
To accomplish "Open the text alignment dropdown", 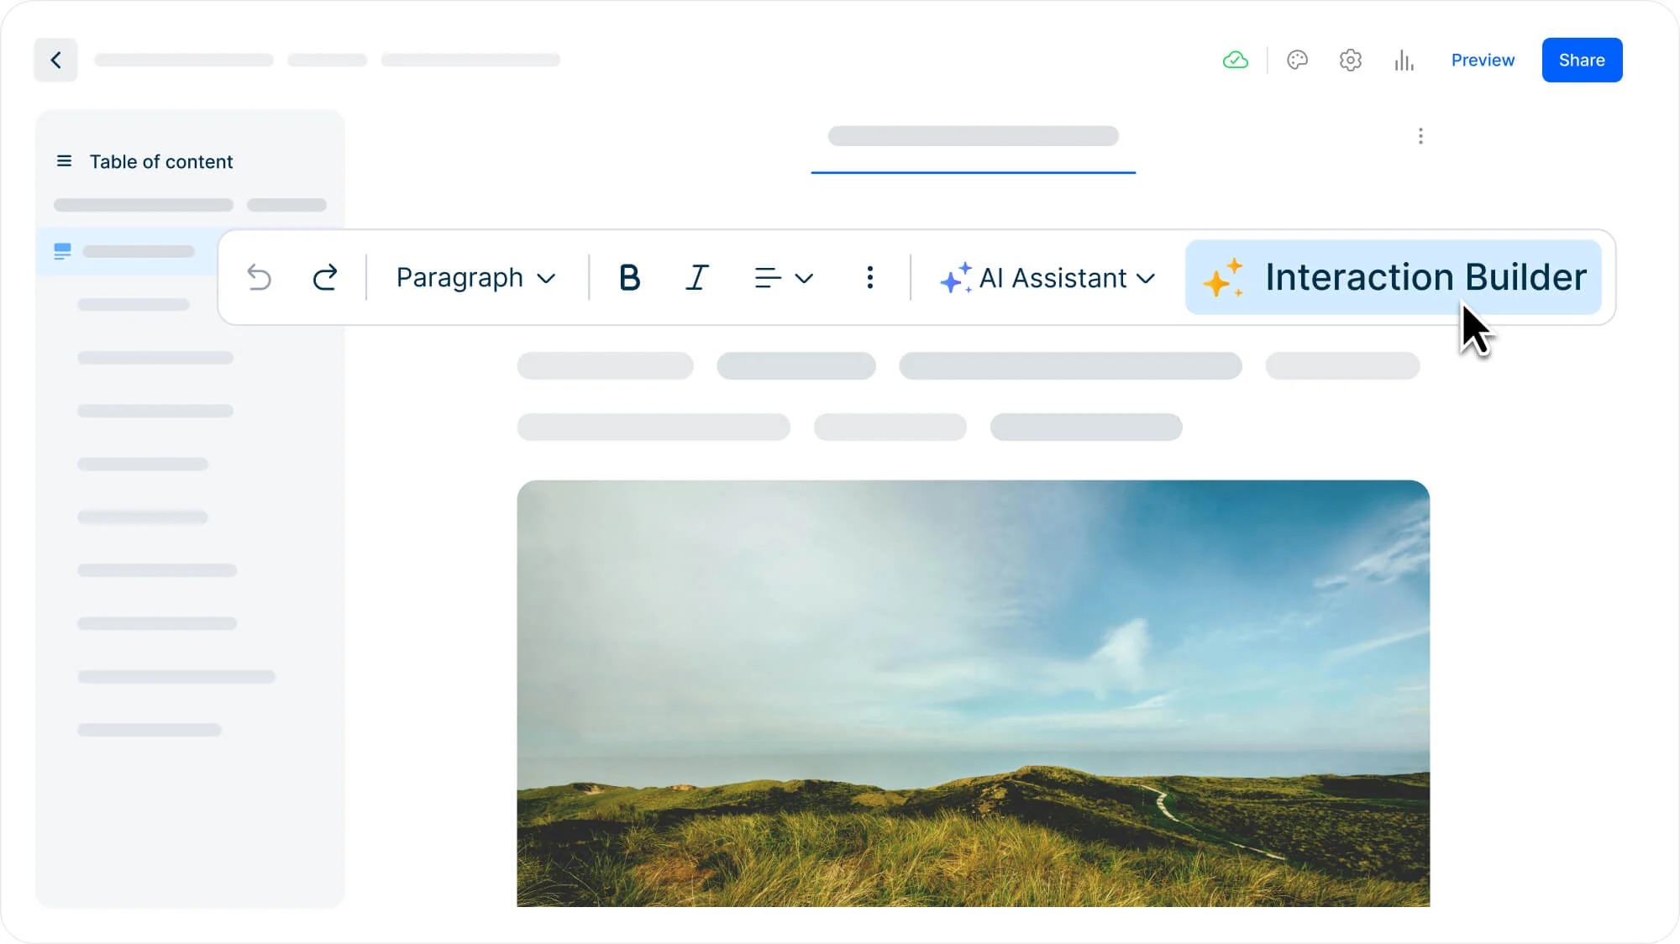I will [783, 277].
